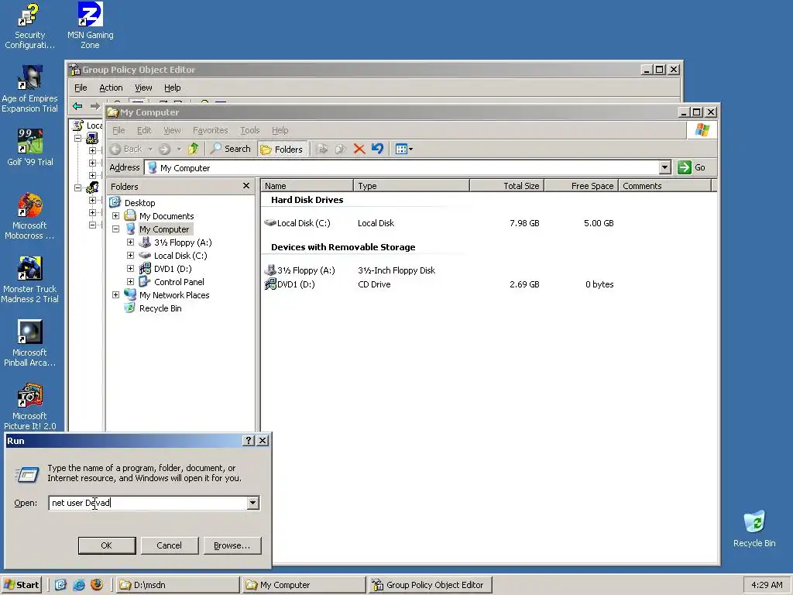Expand DVD1 (D:) tree node
793x595 pixels.
tap(130, 269)
